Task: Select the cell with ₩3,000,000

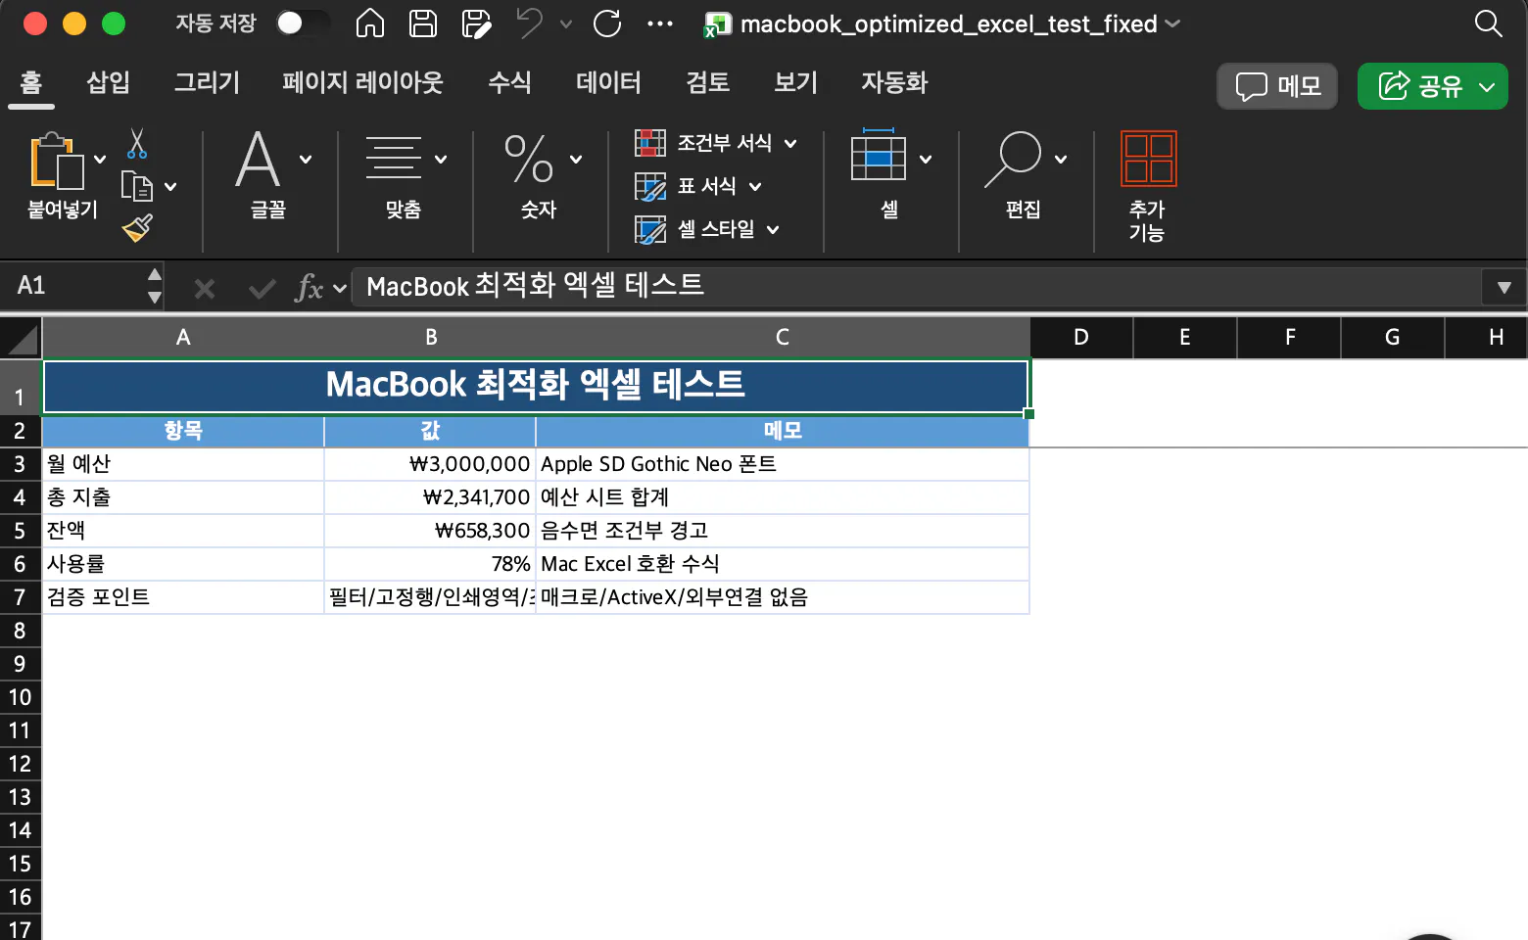Action: click(x=430, y=464)
